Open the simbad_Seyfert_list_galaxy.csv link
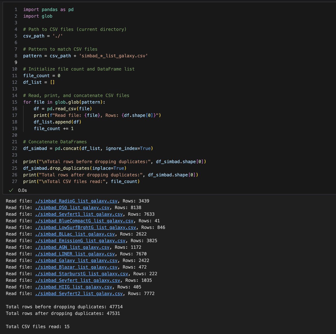This screenshot has width=336, height=334. coord(78,280)
